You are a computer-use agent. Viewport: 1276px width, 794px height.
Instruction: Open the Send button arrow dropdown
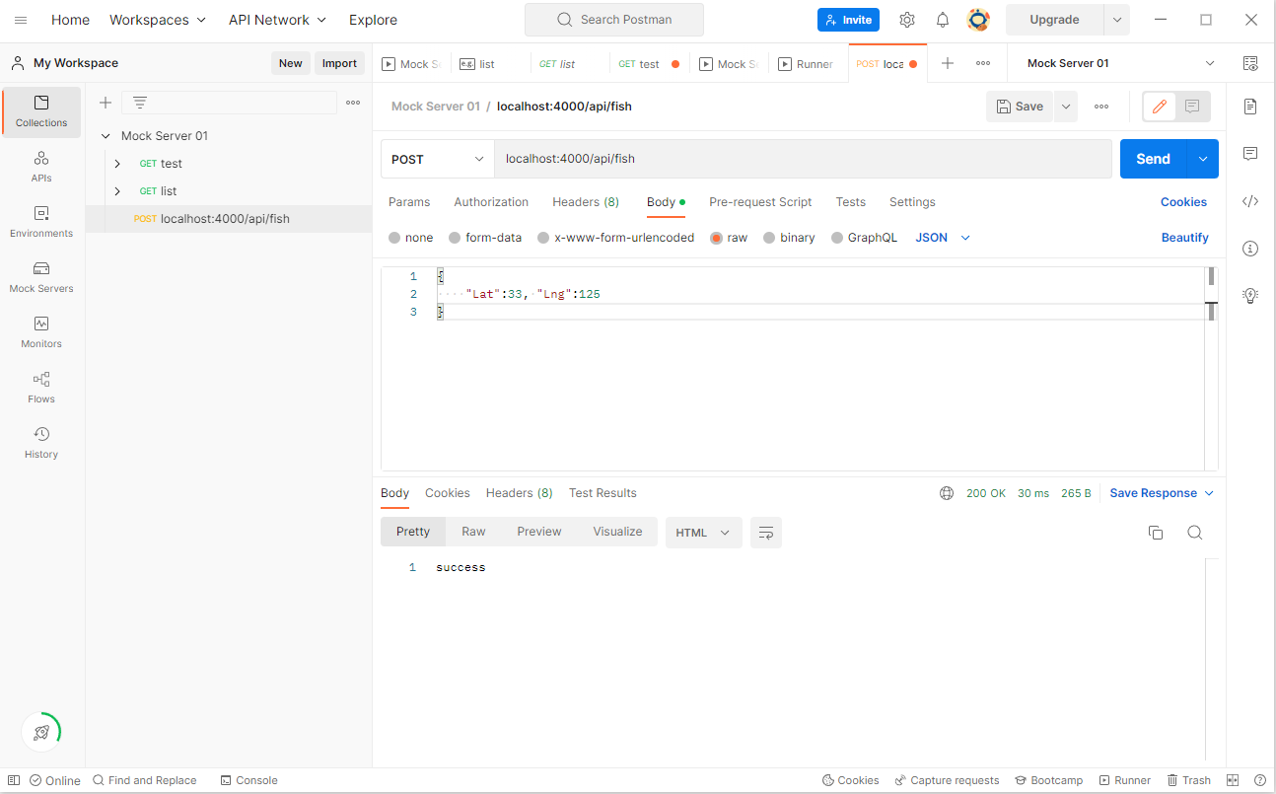click(x=1202, y=159)
